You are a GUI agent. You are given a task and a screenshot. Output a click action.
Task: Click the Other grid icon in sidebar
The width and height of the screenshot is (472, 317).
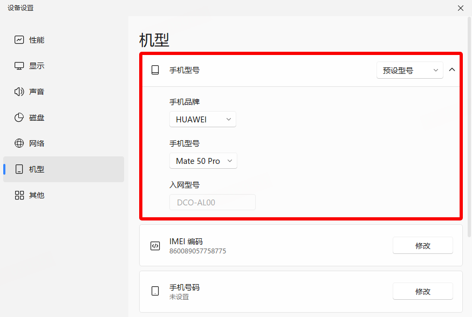click(x=19, y=195)
